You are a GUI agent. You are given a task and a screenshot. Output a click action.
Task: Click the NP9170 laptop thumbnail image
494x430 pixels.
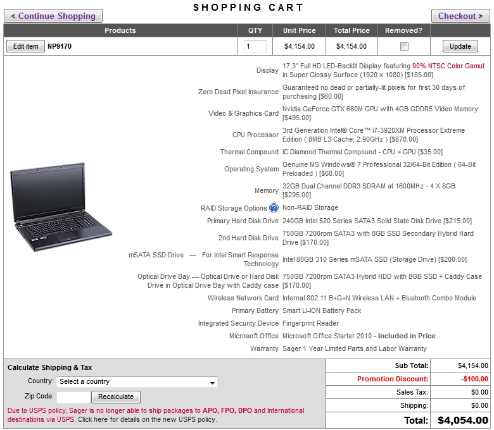pyautogui.click(x=61, y=207)
